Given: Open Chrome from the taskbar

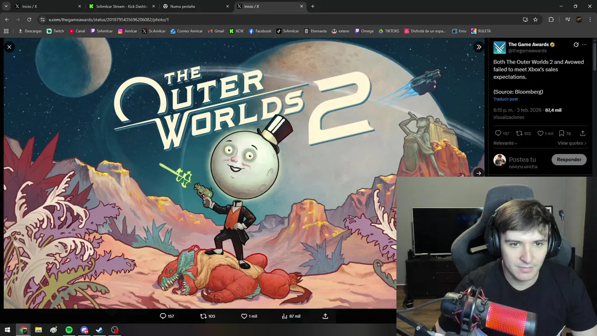Looking at the screenshot, I should tap(23, 330).
